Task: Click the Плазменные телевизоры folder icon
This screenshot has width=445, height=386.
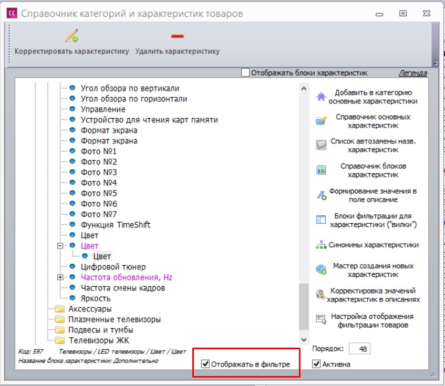Action: point(59,319)
